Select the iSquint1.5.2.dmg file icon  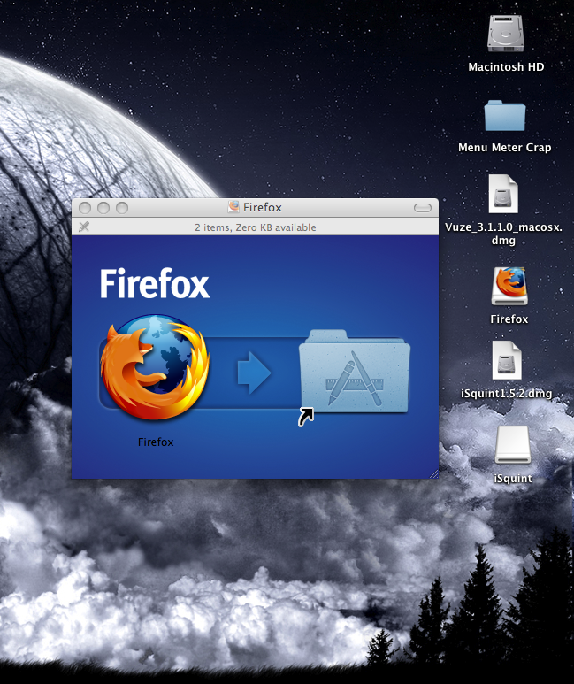click(507, 360)
